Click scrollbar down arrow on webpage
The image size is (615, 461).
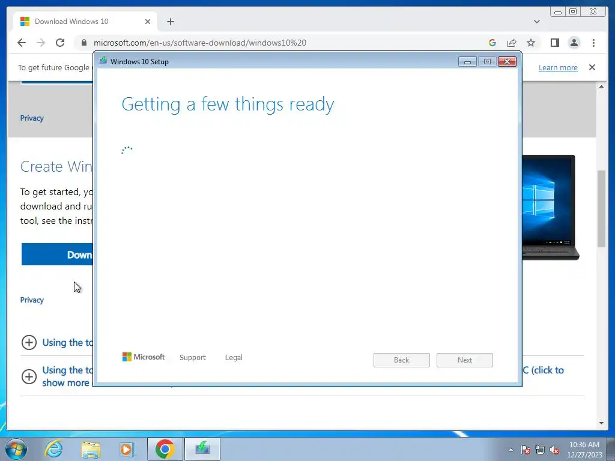pos(601,423)
